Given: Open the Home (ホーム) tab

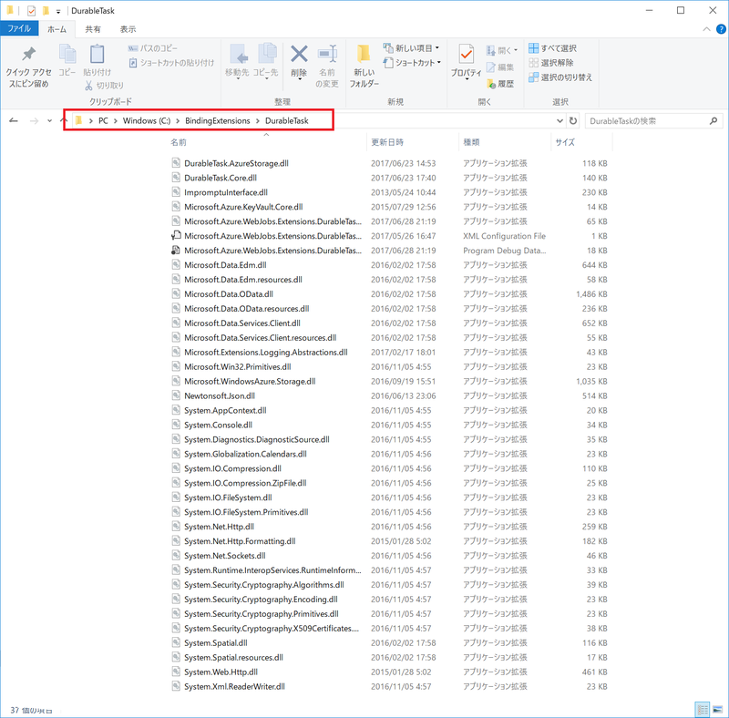Looking at the screenshot, I should (56, 29).
